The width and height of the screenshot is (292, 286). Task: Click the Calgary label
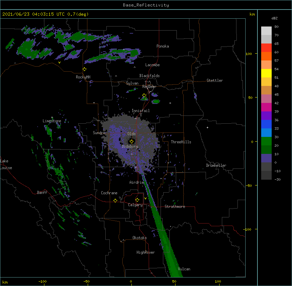(x=135, y=205)
